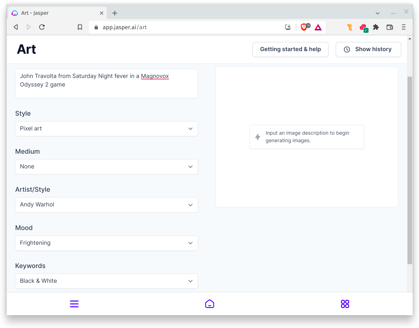Open Brave Rewards triangle icon
419x328 pixels.
tap(318, 27)
